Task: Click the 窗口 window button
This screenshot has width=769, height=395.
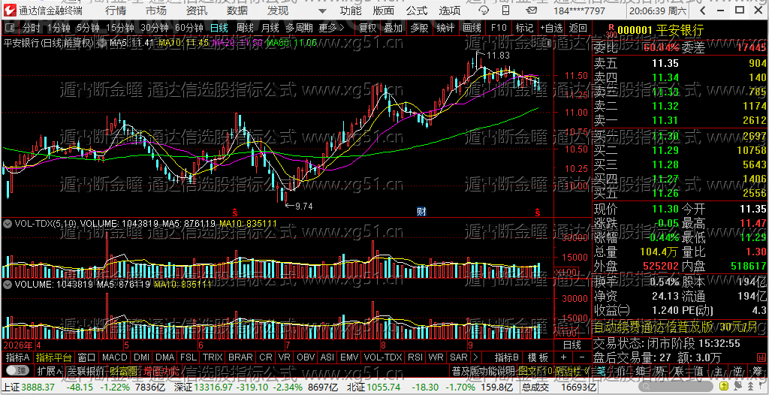Action: coord(87,357)
